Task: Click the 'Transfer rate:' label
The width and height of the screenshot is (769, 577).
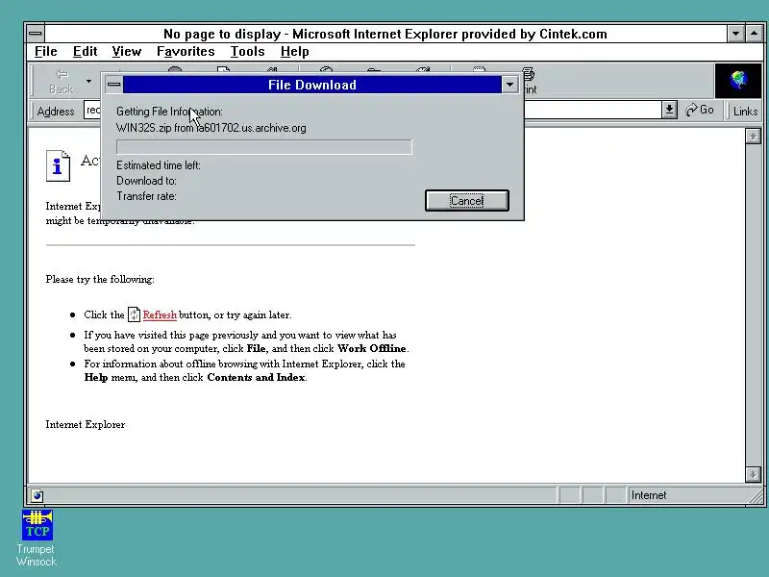Action: [x=146, y=196]
